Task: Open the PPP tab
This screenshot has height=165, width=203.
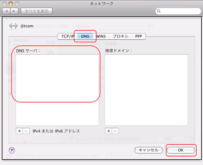Action: [138, 36]
